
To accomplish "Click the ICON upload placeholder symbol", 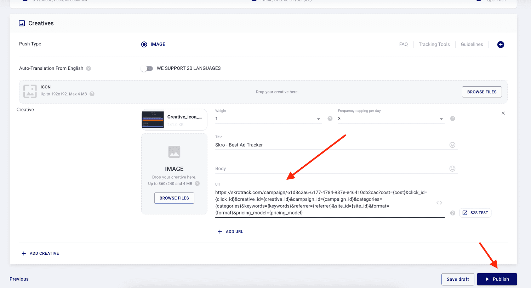I will click(30, 91).
